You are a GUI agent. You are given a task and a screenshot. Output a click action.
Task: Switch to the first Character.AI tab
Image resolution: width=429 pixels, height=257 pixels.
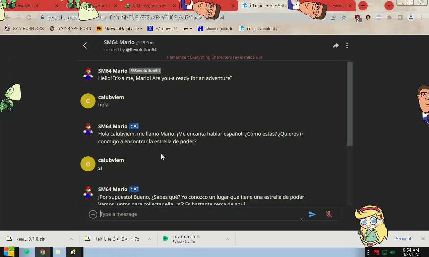coord(30,6)
